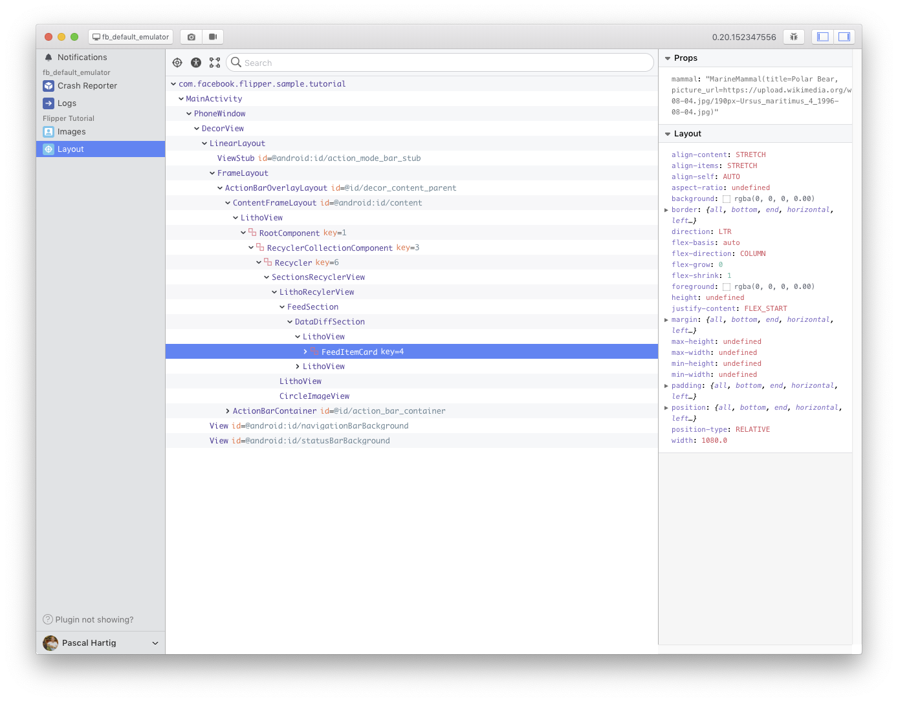Viewport: 898px width, 702px height.
Task: Expand the border properties in Layout panel
Action: click(666, 209)
